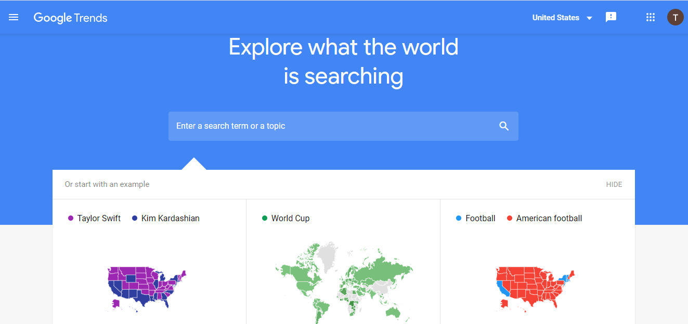Image resolution: width=688 pixels, height=324 pixels.
Task: Open the hamburger main menu
Action: click(x=14, y=17)
